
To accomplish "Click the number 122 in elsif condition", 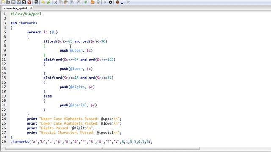I will point(111,60).
